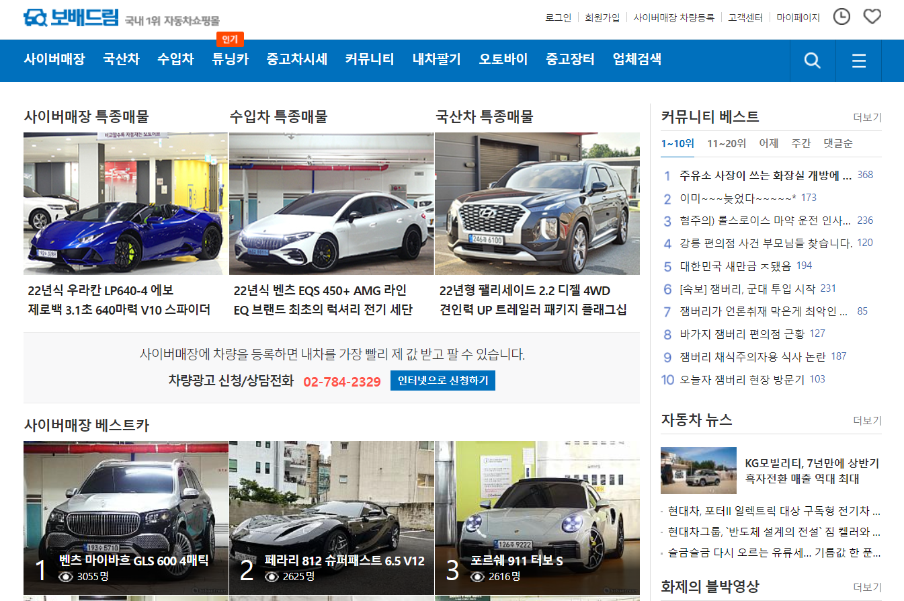Click the 인기 badge above 튜닝카
904x601 pixels.
230,40
